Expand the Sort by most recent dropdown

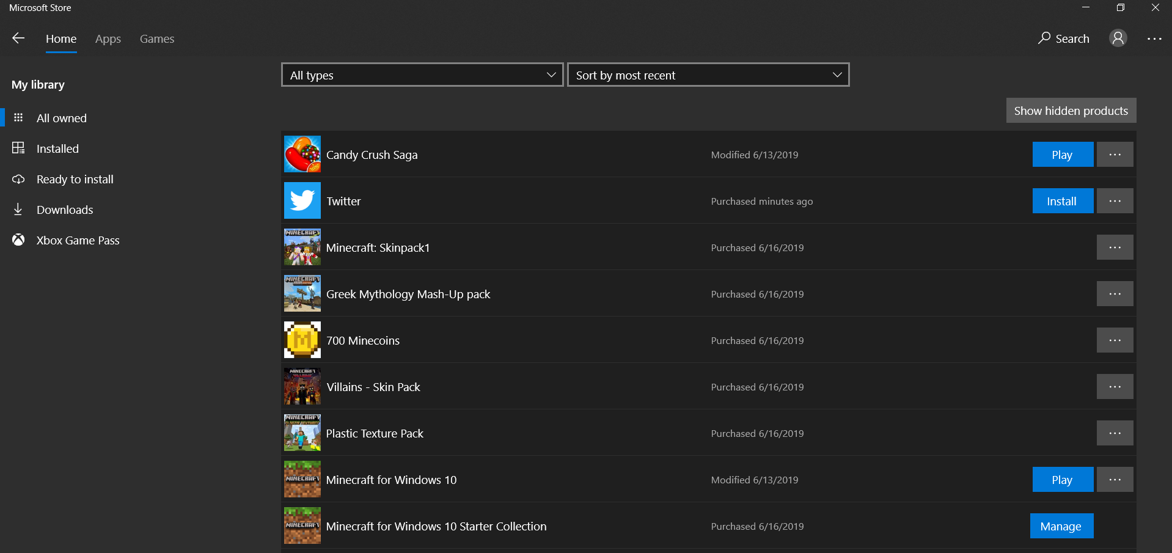coord(708,75)
